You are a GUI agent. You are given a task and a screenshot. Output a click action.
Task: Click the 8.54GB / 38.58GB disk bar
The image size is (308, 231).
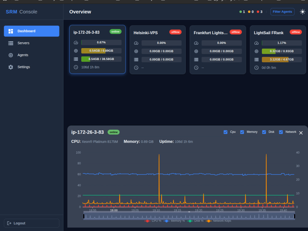101,59
